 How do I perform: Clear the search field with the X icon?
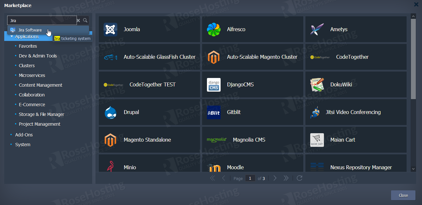[x=78, y=20]
